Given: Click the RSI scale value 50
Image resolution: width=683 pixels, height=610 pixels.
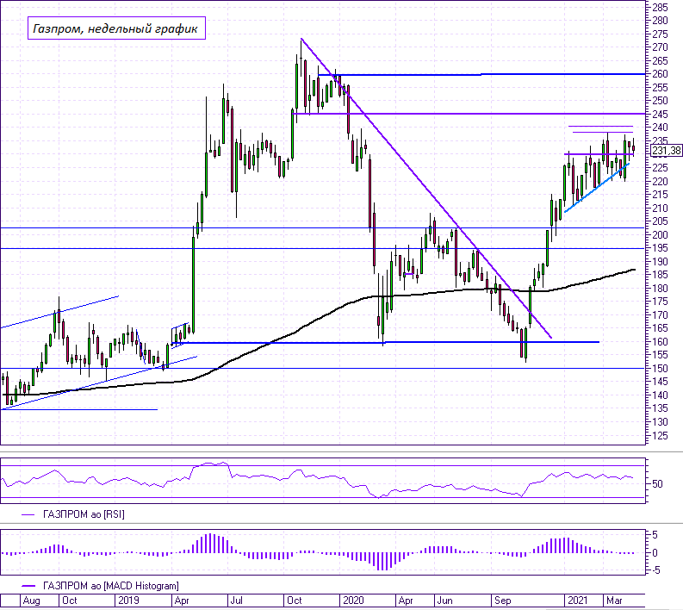Looking at the screenshot, I should pyautogui.click(x=657, y=483).
